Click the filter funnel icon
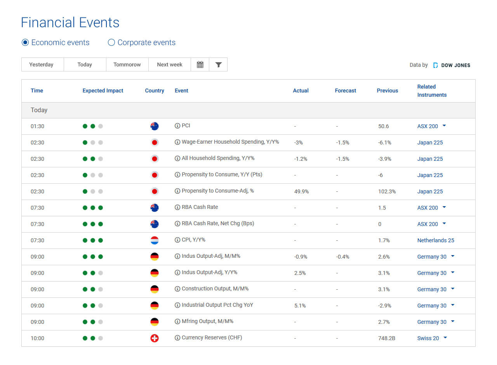 (218, 65)
